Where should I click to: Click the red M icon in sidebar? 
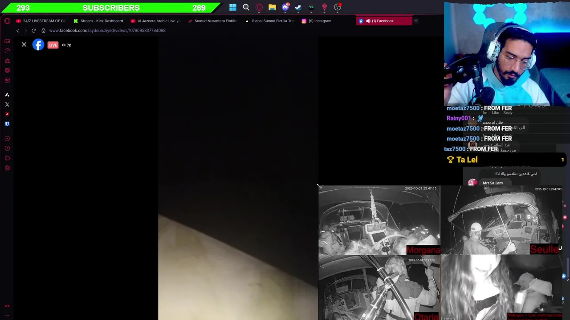pos(7,80)
